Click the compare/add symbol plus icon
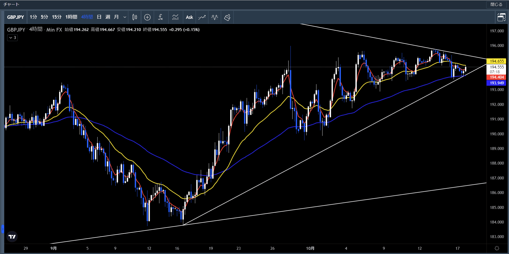This screenshot has height=254, width=509. pyautogui.click(x=147, y=17)
